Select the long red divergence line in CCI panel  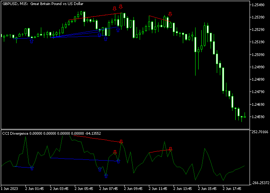pos(98,139)
